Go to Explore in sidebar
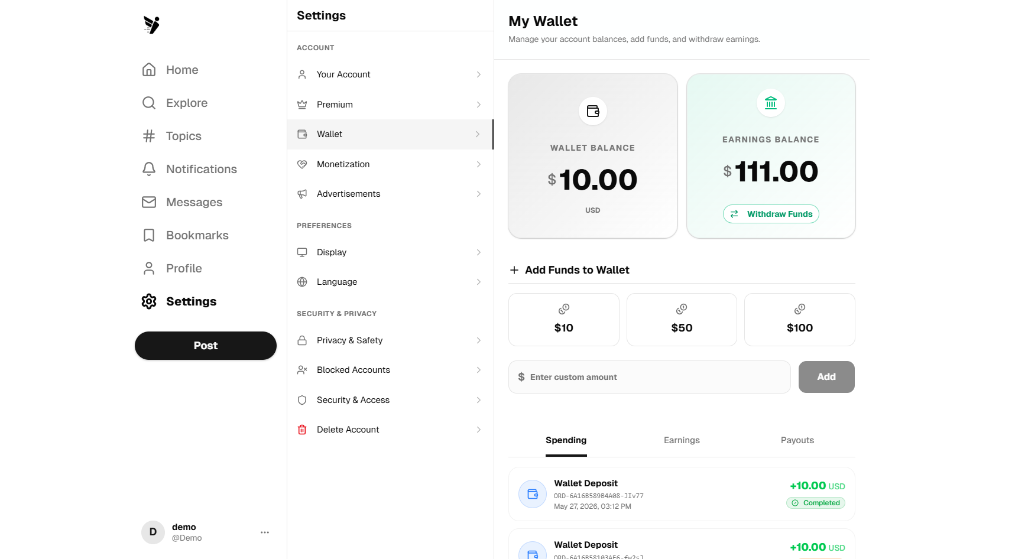Image resolution: width=1028 pixels, height=559 pixels. [x=187, y=103]
